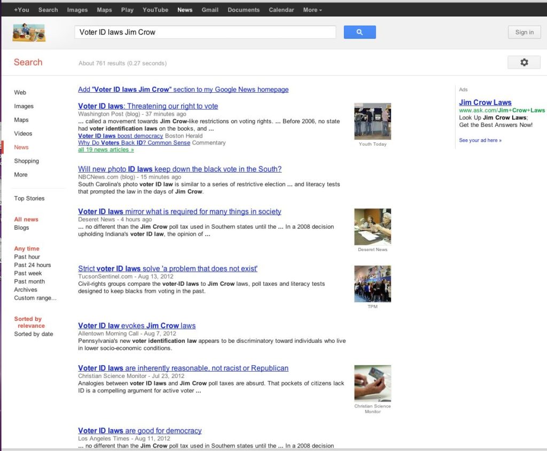The image size is (547, 451).
Task: Click the blue magnifier search button
Action: coord(360,32)
